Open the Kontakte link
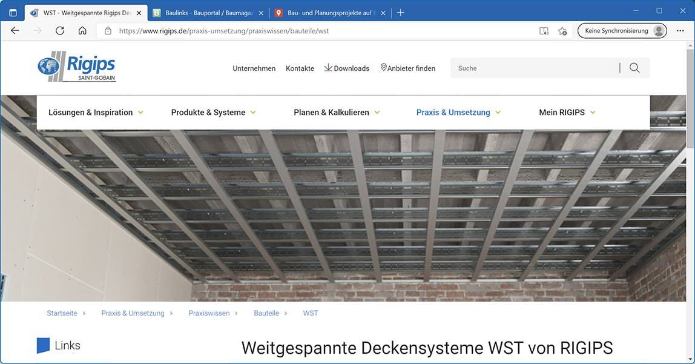Screen dimensions: 695x364 [300, 68]
